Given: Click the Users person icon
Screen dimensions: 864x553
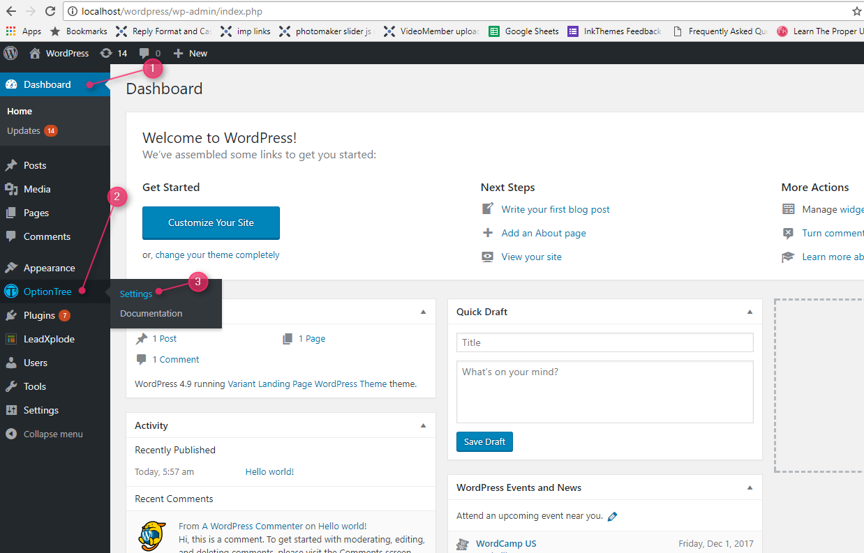Looking at the screenshot, I should point(11,363).
